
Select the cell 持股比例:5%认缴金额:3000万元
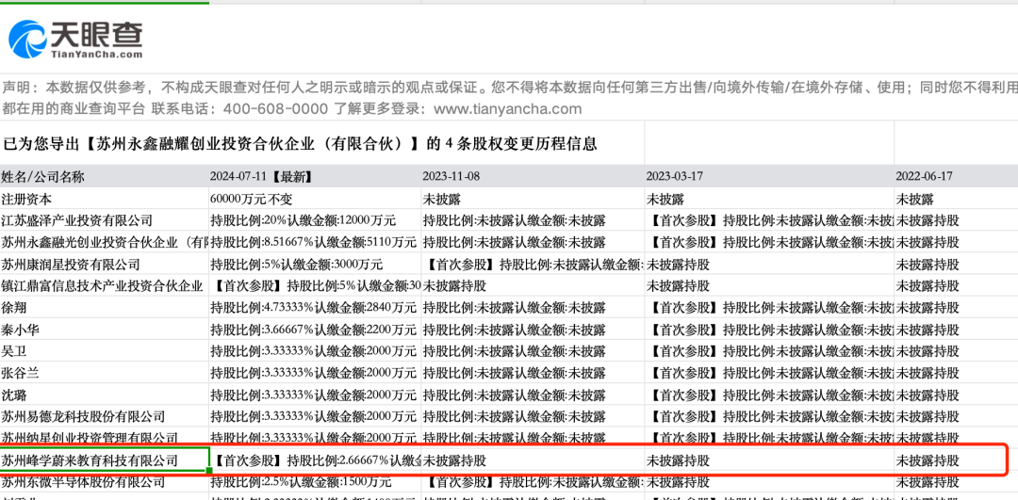[x=315, y=264]
